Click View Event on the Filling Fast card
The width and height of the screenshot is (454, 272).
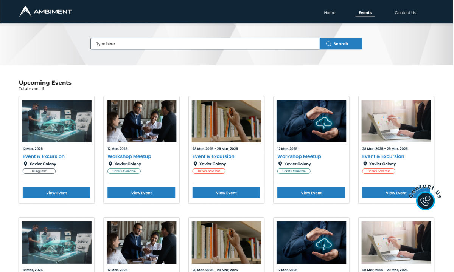56,193
